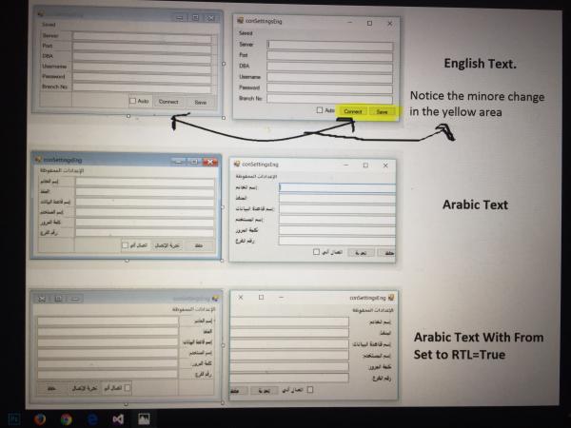571x428 pixels.
Task: Open الإعدادات المحفوظة menu in RTL designer form
Action: coord(194,309)
